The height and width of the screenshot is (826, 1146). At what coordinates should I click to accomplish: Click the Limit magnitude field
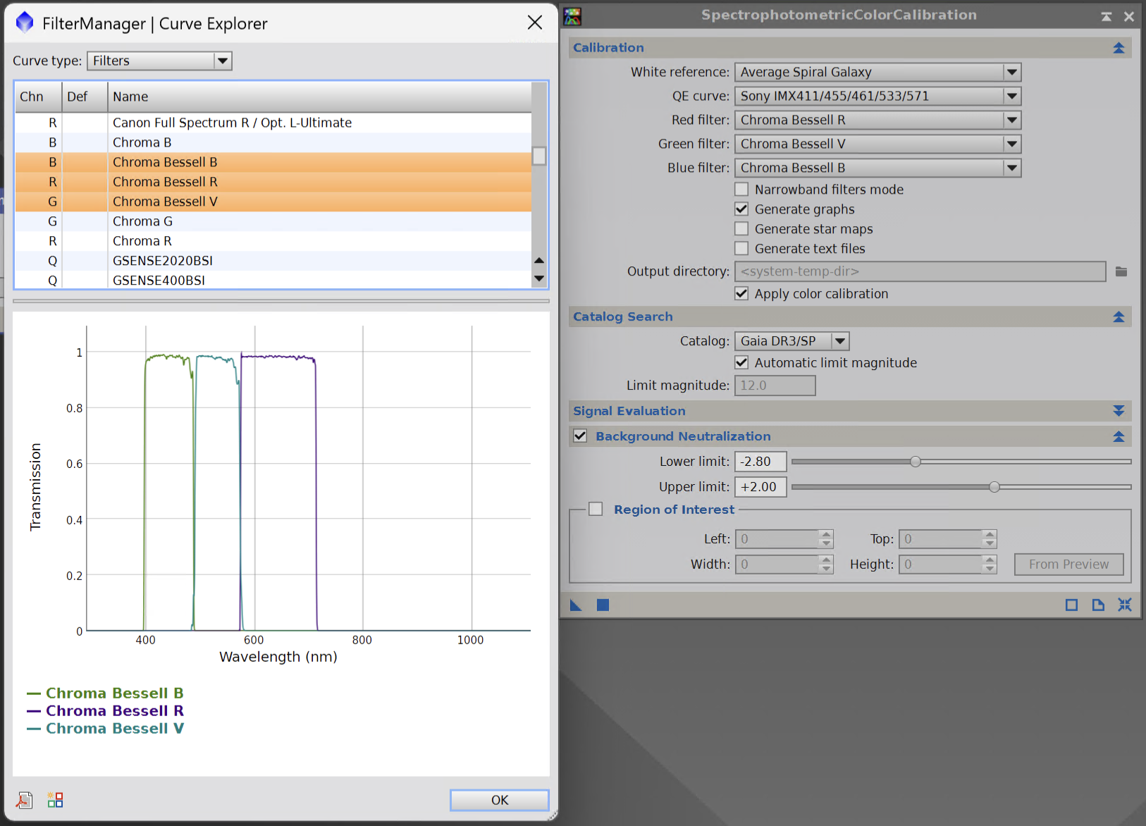(x=775, y=386)
